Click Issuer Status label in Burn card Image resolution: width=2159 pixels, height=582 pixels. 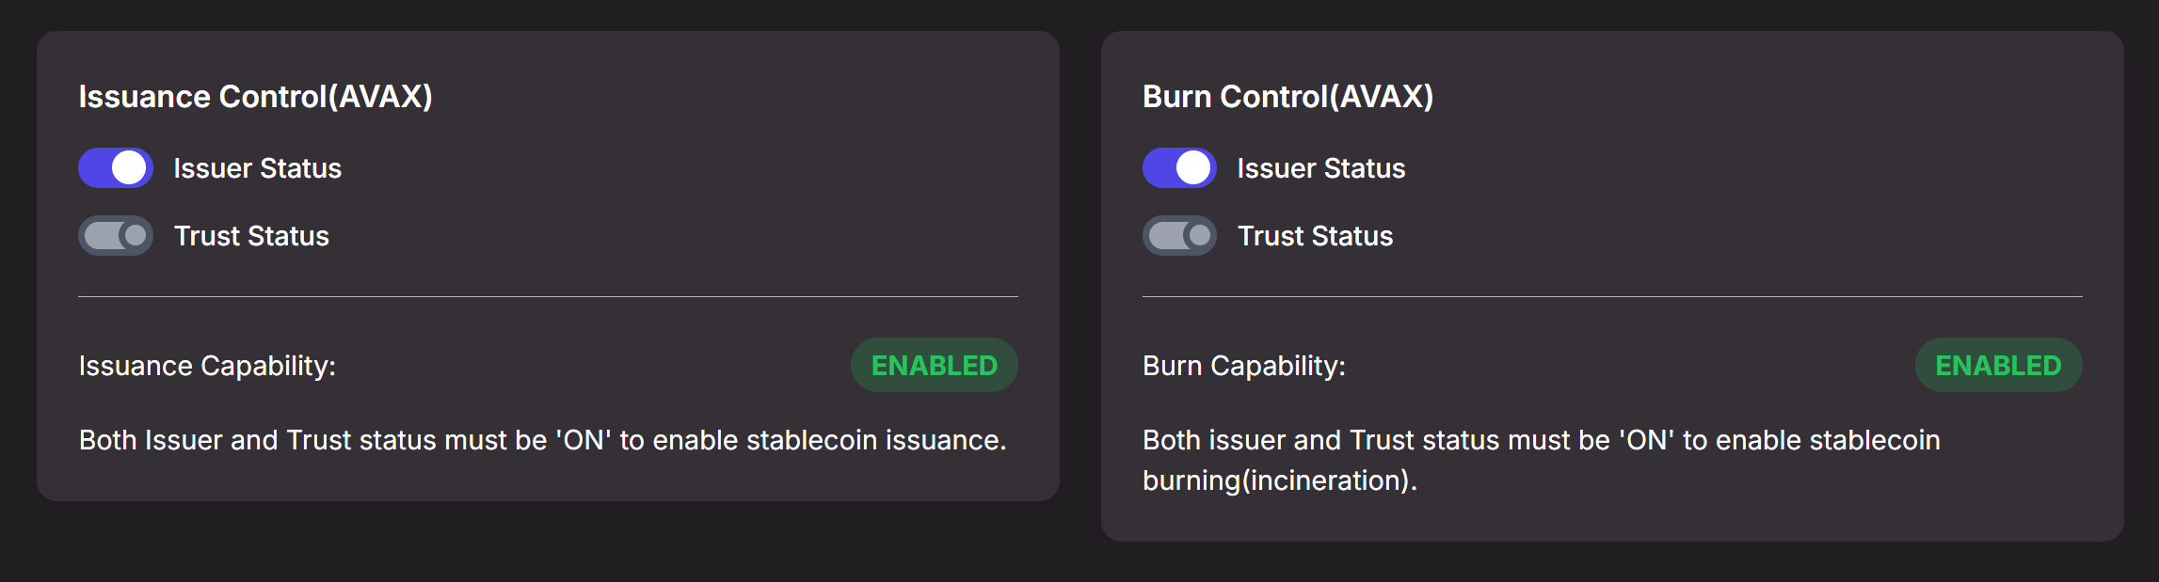1320,168
